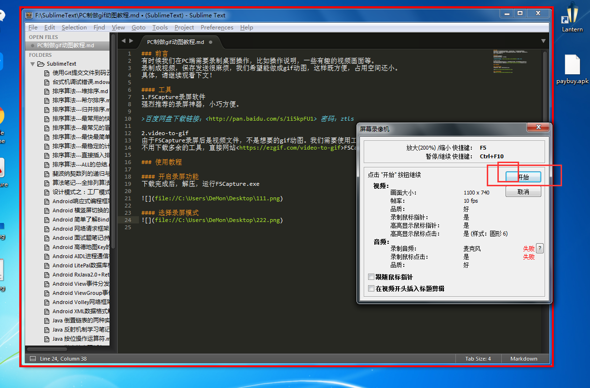Click the 1100 x 740 画面大小 value
Viewport: 590px width, 388px height.
pos(477,193)
